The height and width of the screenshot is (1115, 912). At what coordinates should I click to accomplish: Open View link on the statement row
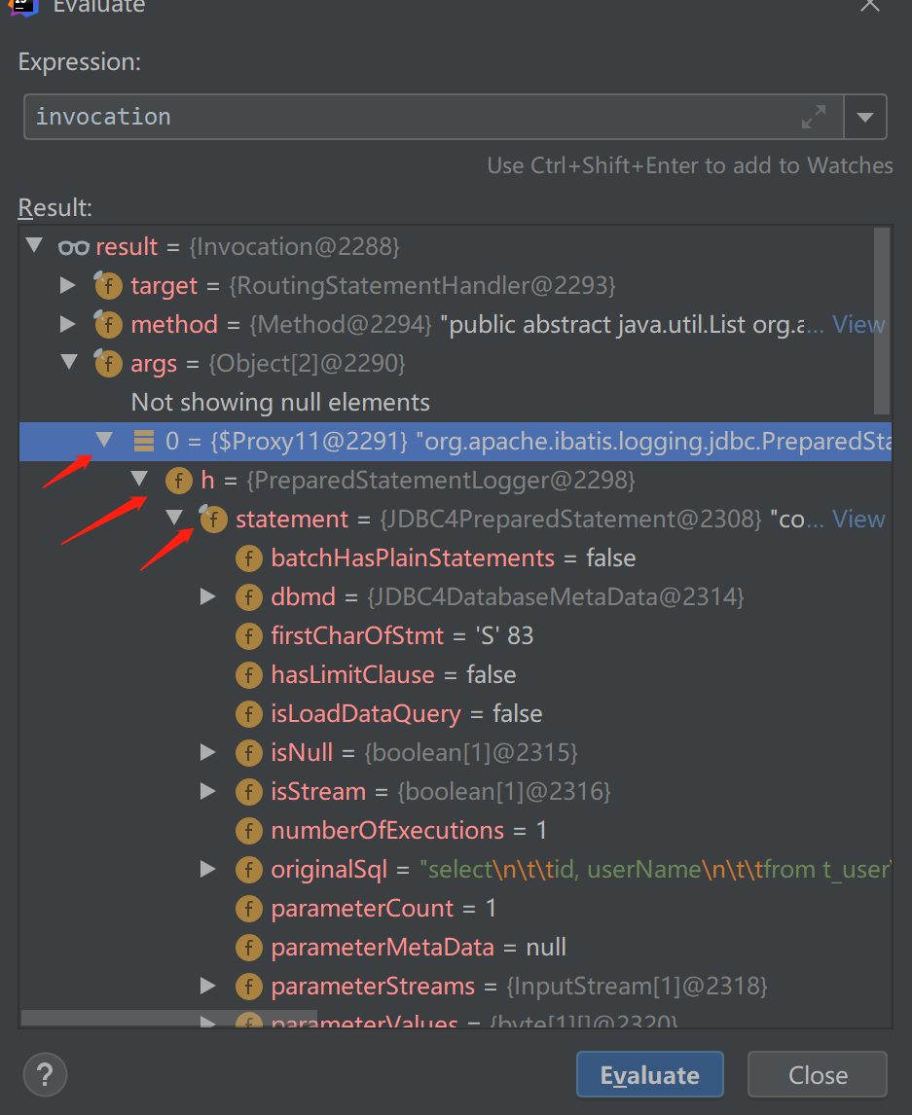pos(858,520)
